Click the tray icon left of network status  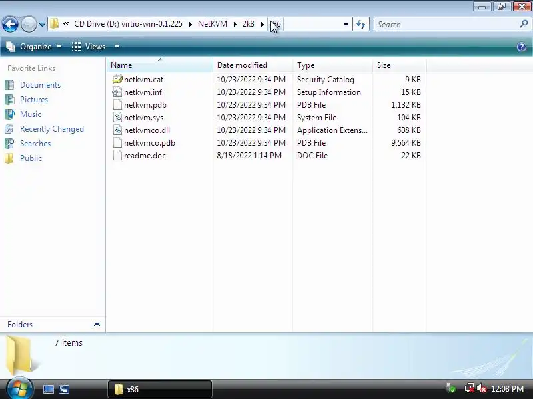point(451,388)
